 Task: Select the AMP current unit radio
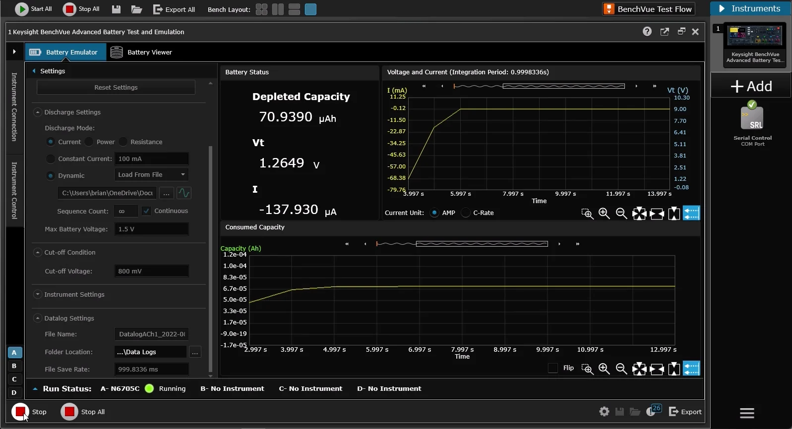click(434, 213)
